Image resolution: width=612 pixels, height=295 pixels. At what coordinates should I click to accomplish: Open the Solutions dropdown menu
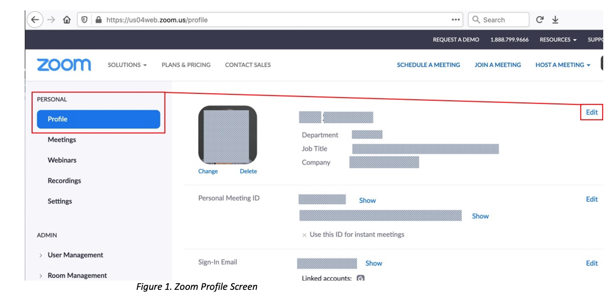127,65
